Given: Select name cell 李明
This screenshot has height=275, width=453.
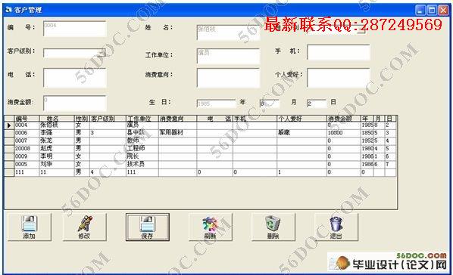Looking at the screenshot, I should (57, 156).
